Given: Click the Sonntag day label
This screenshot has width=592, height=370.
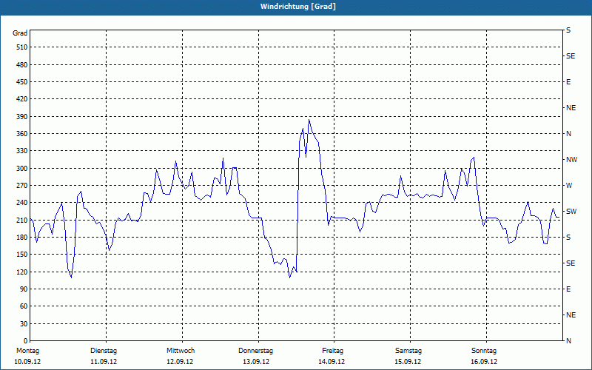Looking at the screenshot, I should pyautogui.click(x=484, y=351).
